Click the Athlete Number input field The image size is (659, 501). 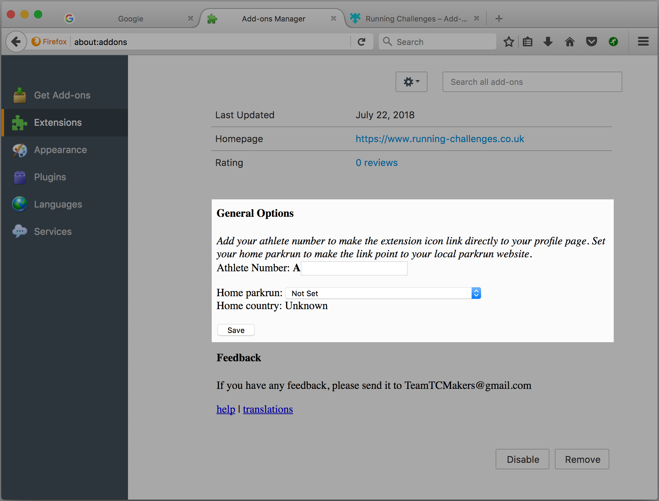coord(354,268)
